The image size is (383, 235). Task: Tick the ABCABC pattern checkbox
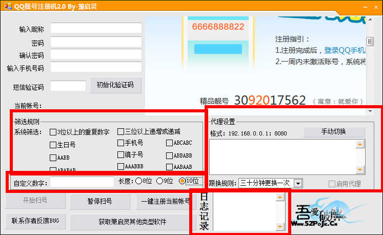click(169, 143)
